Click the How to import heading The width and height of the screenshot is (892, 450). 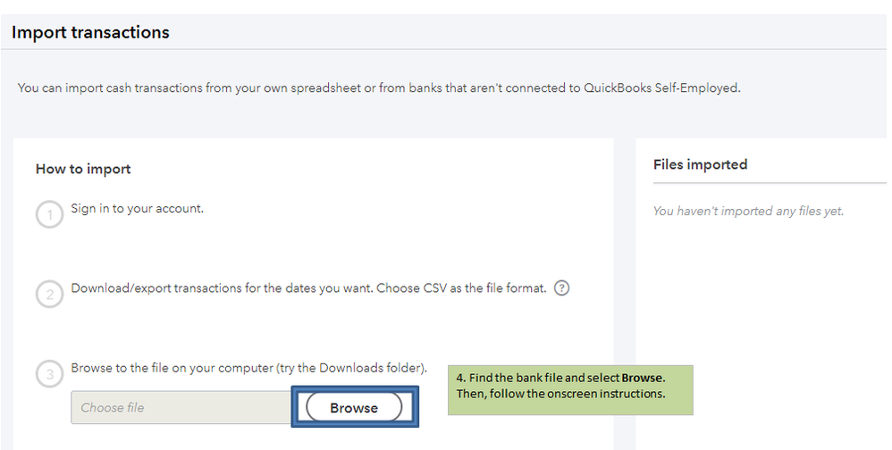[x=83, y=169]
